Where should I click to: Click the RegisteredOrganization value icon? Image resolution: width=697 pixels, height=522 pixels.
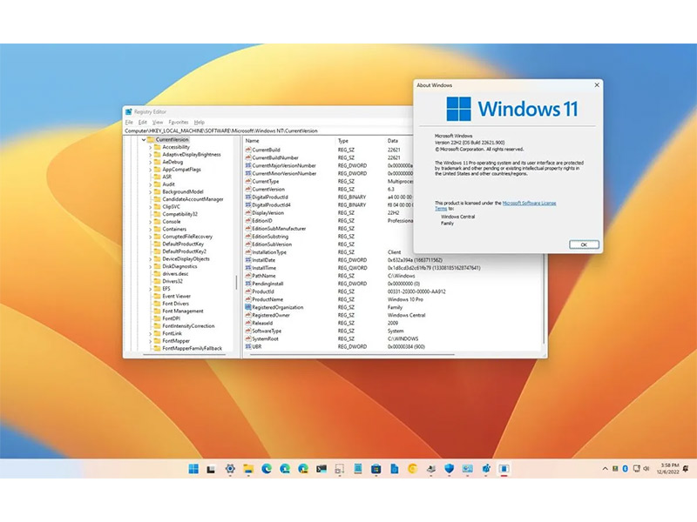(x=248, y=307)
